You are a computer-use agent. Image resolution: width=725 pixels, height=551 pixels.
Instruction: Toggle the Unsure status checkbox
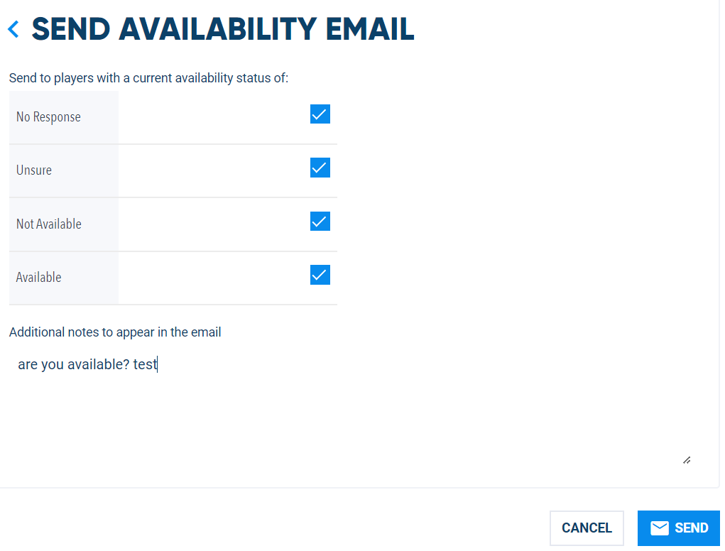[x=320, y=168]
